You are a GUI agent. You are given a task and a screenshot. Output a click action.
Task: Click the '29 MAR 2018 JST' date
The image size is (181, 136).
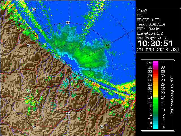pos(158,50)
